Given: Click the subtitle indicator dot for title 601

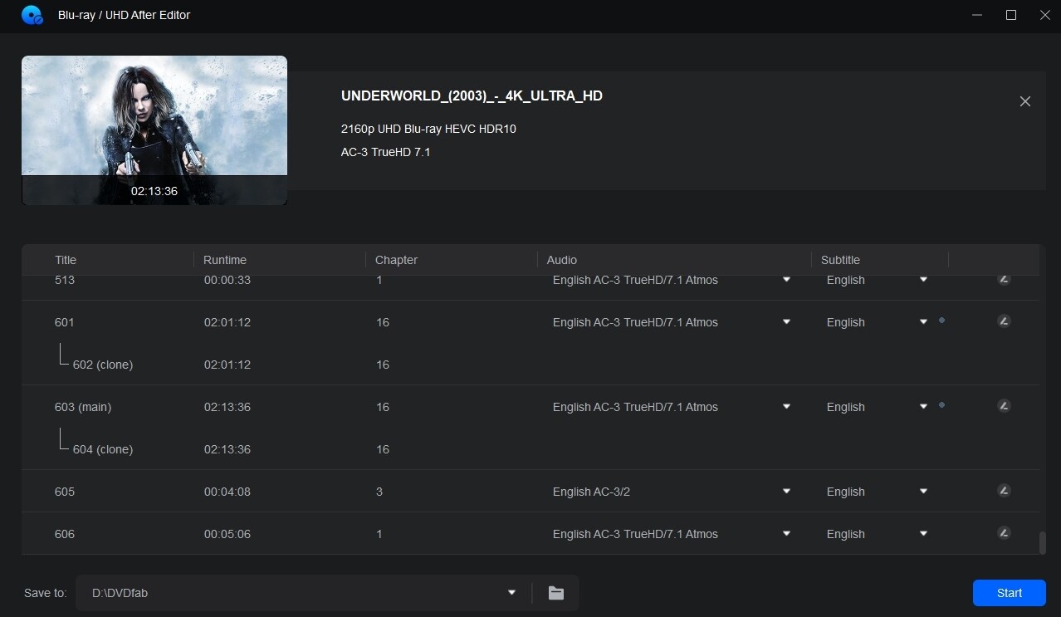Looking at the screenshot, I should coord(941,320).
